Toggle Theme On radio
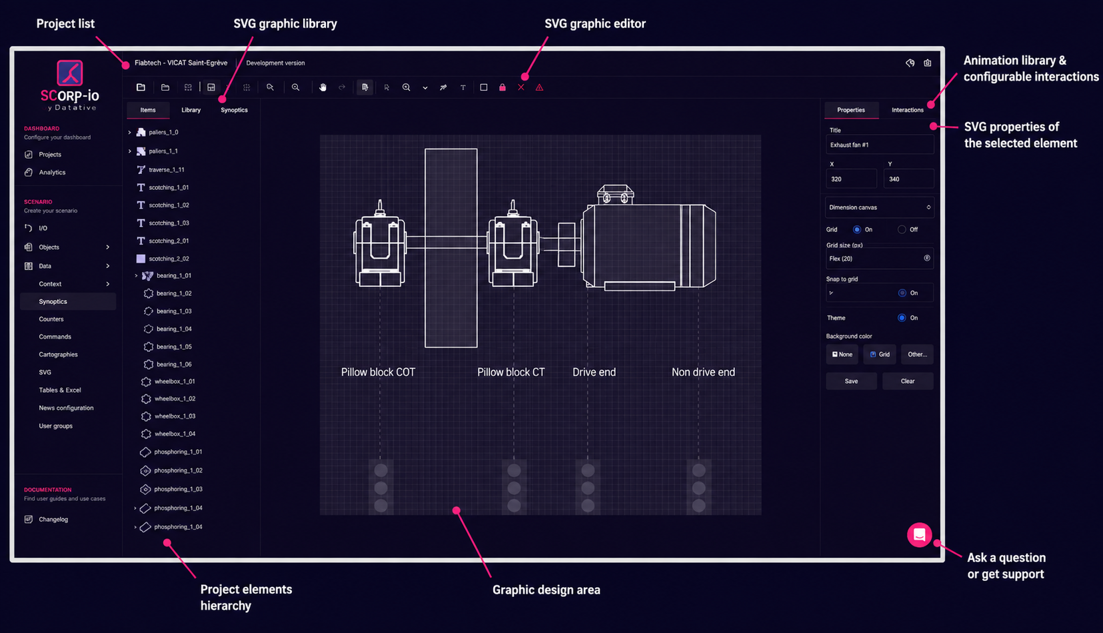The image size is (1103, 633). (902, 318)
